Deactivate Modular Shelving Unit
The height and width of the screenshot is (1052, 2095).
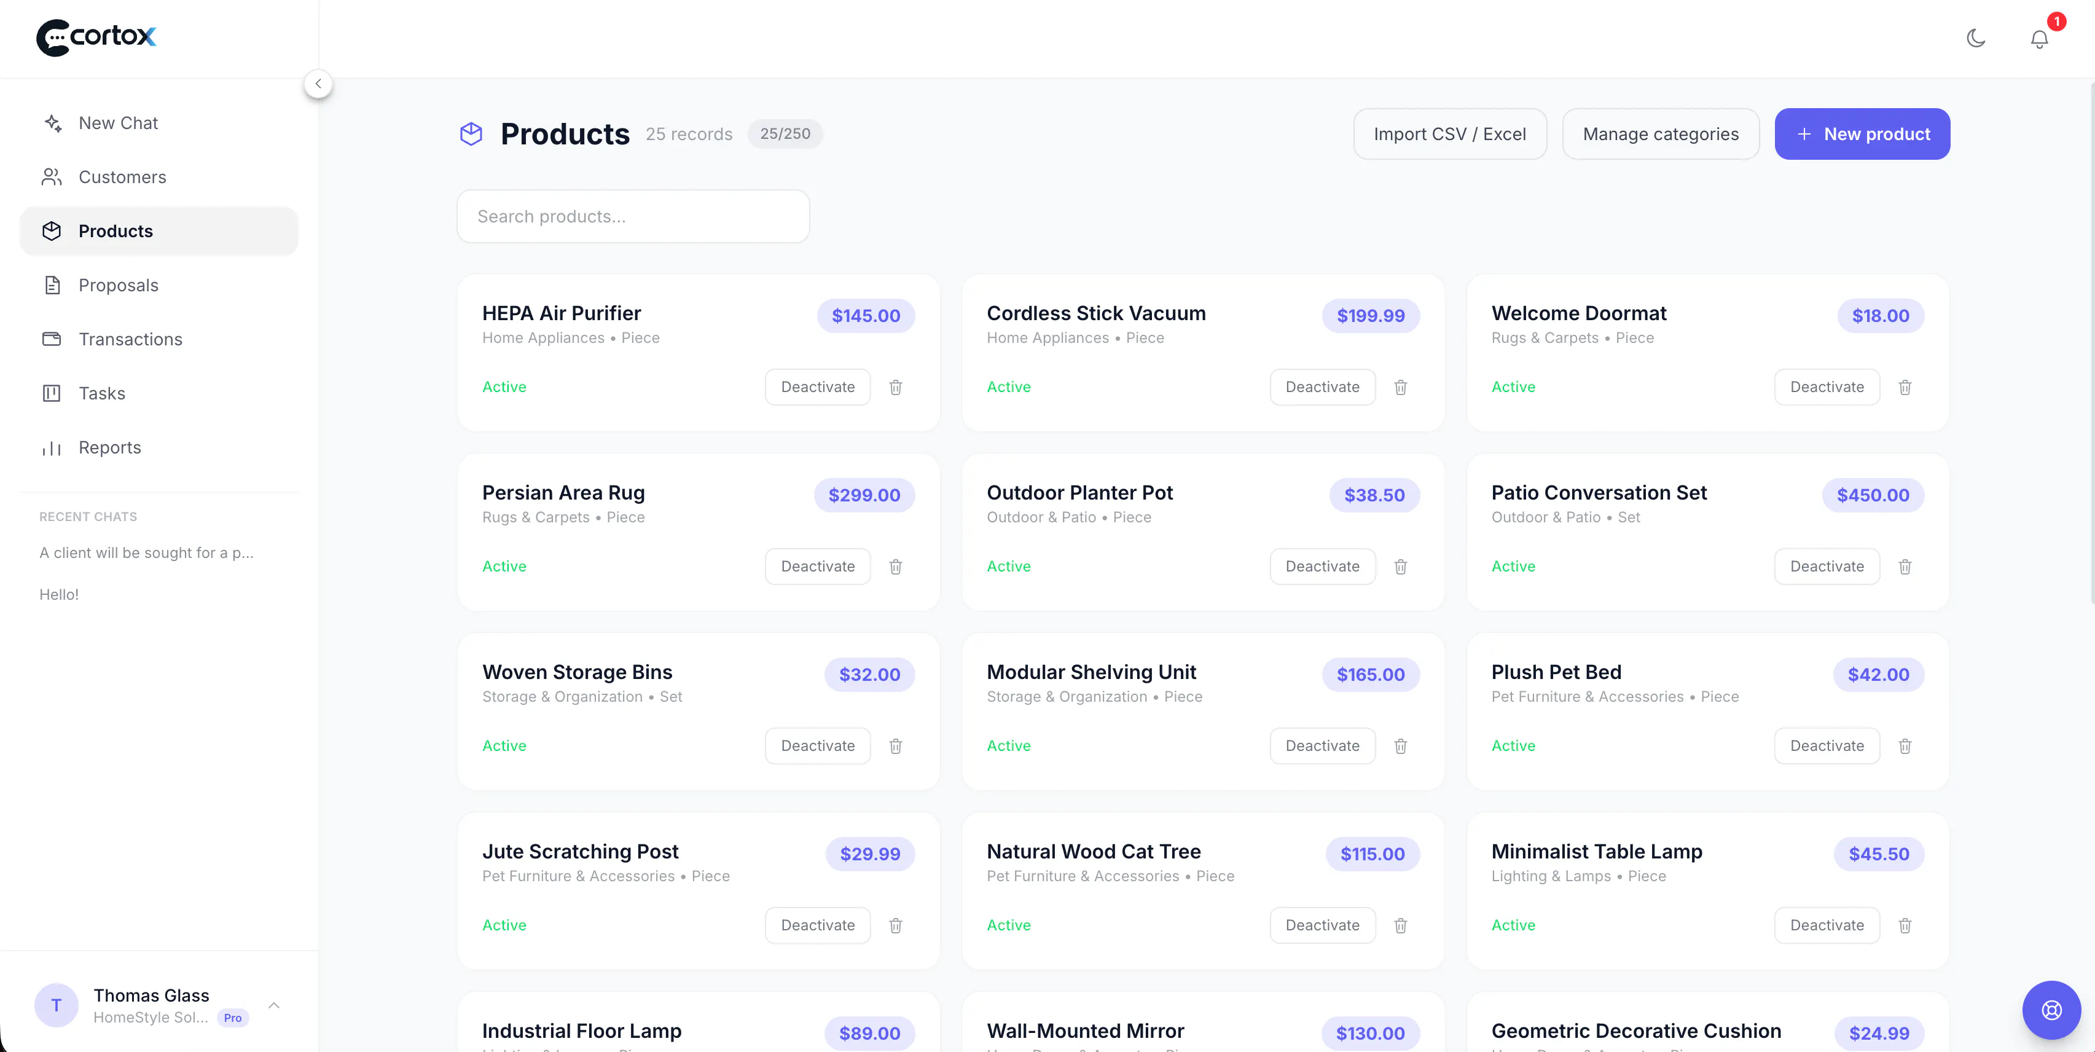point(1322,746)
